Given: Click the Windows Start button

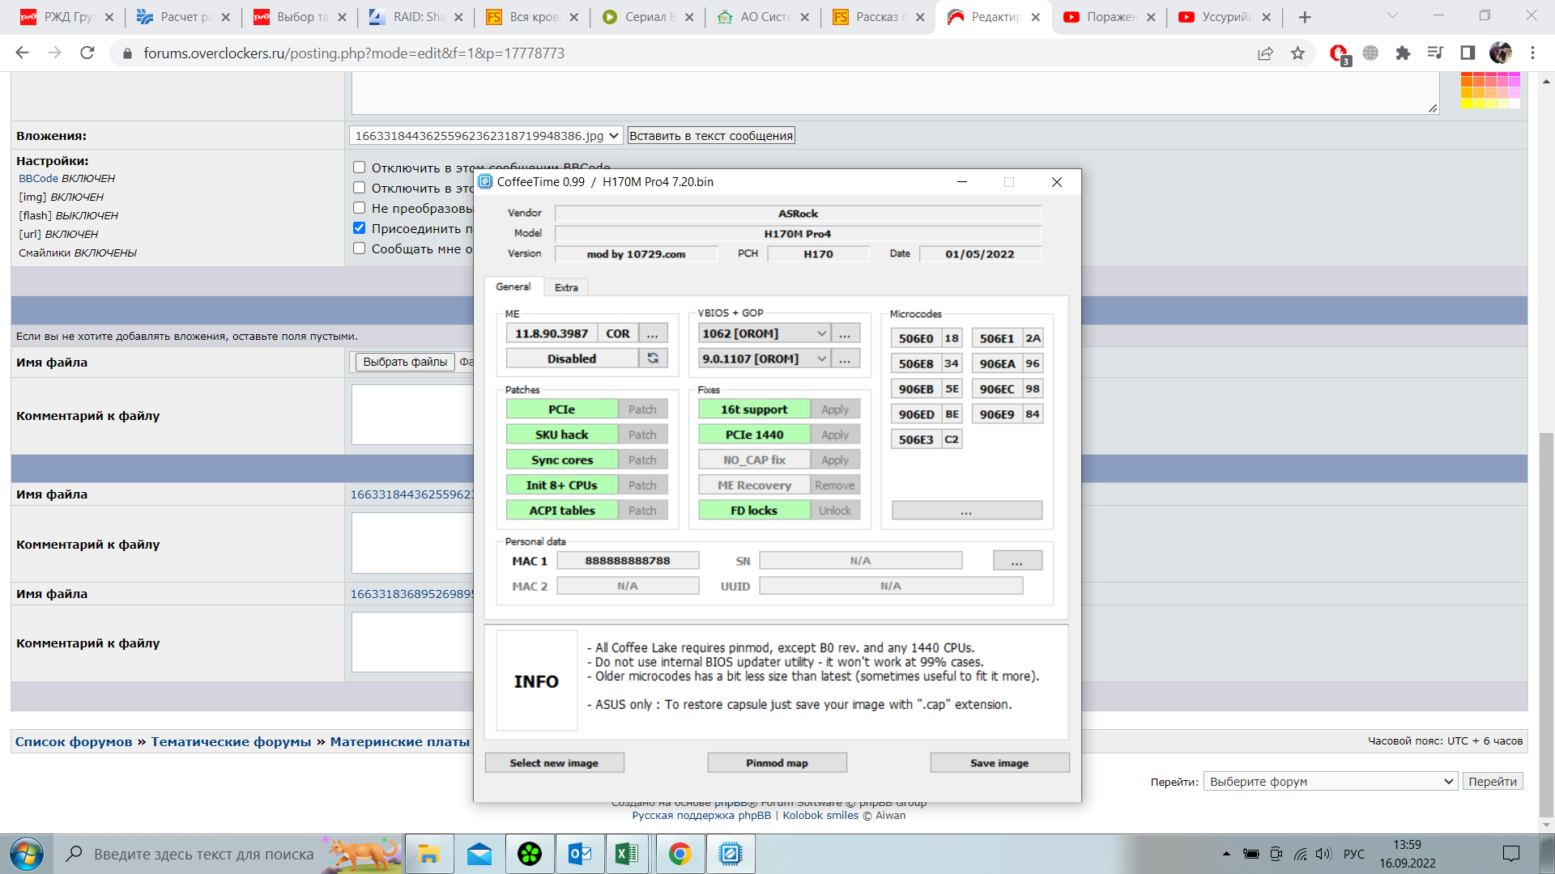Looking at the screenshot, I should [x=27, y=854].
